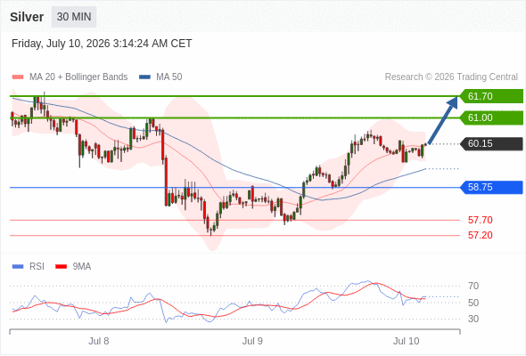Click the RSI 50 level label

pyautogui.click(x=473, y=303)
